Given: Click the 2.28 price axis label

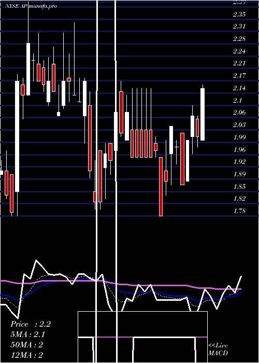Looking at the screenshot, I should pos(239,39).
